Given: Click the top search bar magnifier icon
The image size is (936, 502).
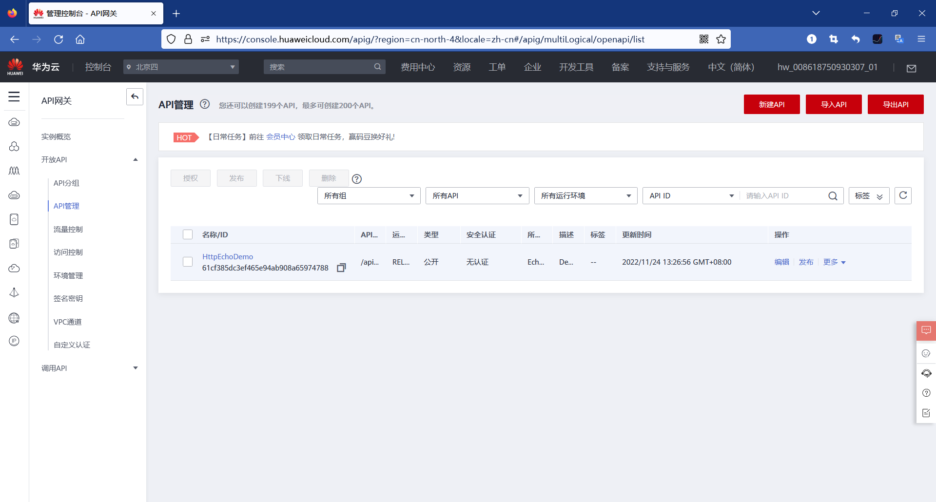Looking at the screenshot, I should point(377,67).
